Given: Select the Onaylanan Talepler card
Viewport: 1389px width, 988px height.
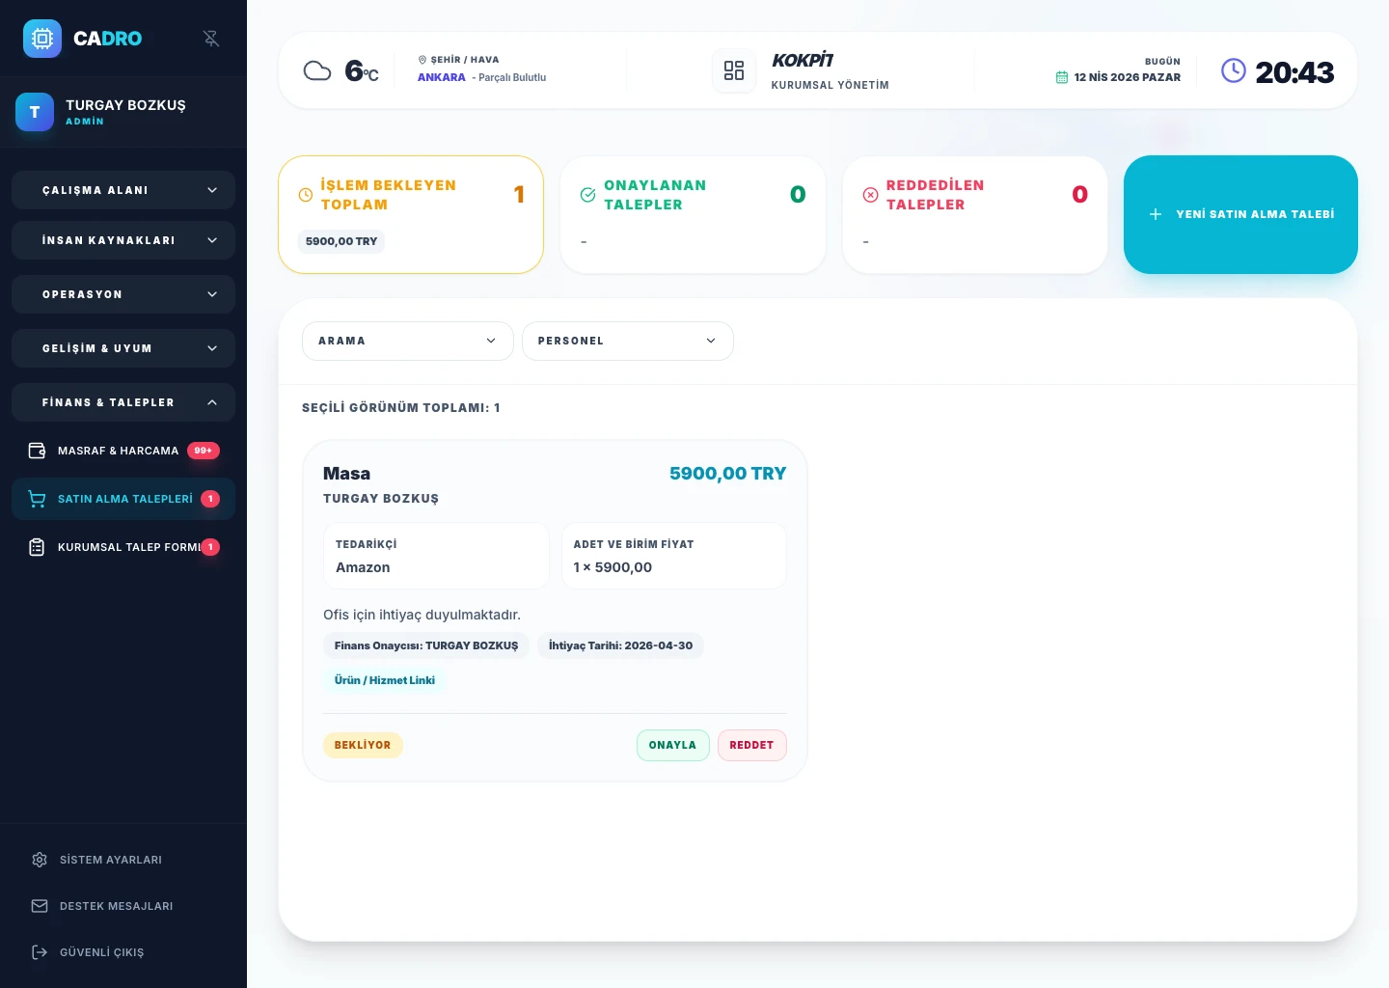Looking at the screenshot, I should 693,214.
